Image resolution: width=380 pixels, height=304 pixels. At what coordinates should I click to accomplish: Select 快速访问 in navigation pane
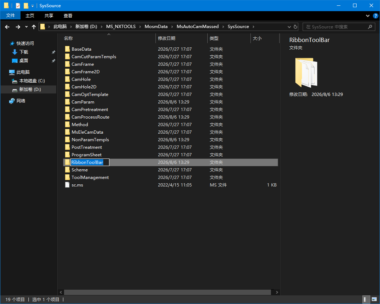pos(25,43)
